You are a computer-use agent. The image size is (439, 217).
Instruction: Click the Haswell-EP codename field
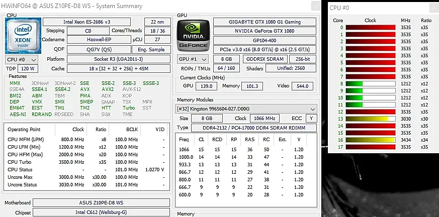[99, 40]
